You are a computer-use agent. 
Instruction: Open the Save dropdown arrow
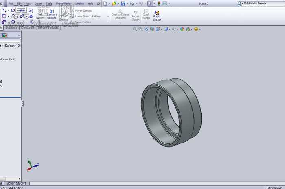tap(127, 4)
